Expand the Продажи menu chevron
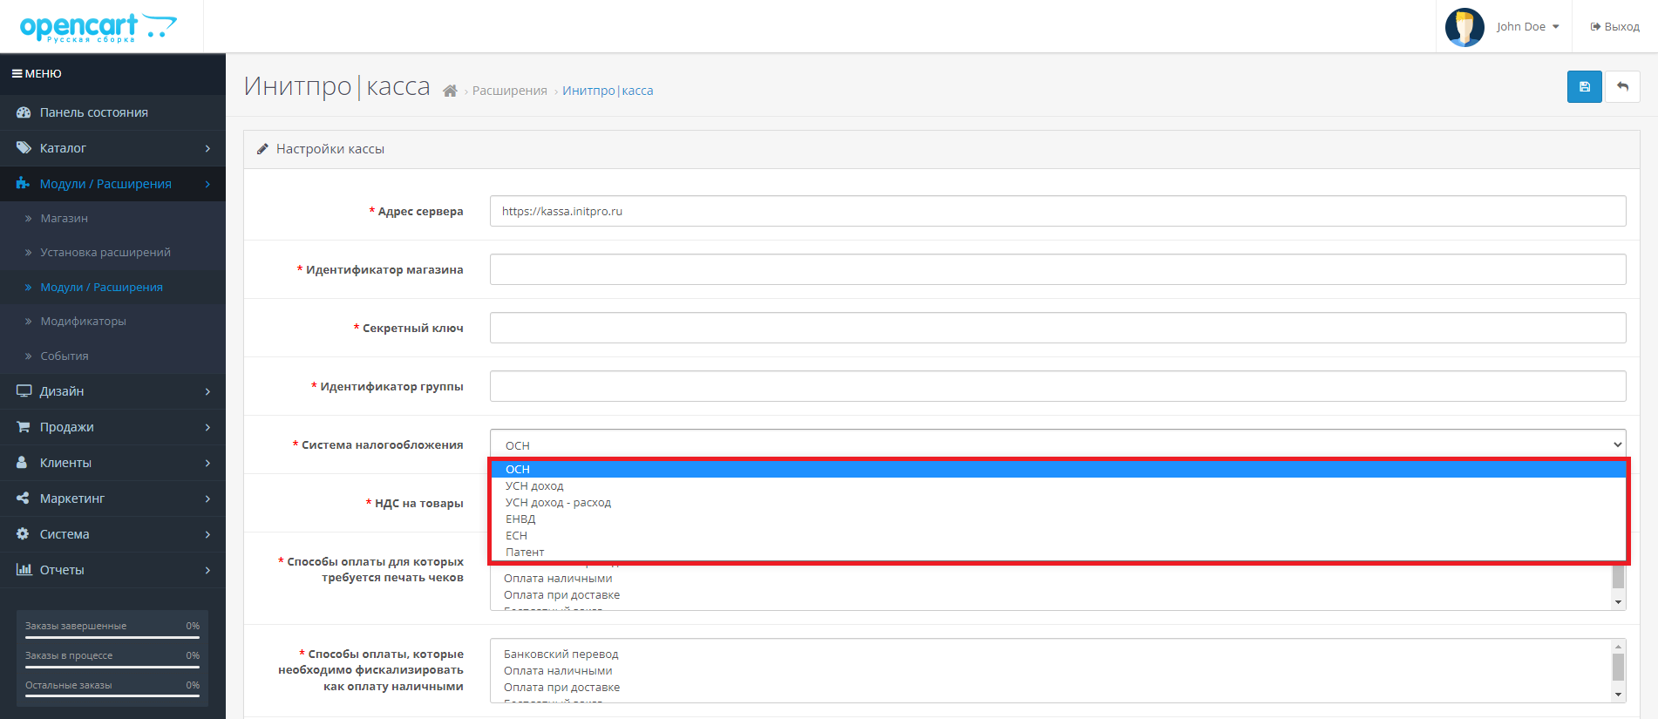 coord(207,428)
